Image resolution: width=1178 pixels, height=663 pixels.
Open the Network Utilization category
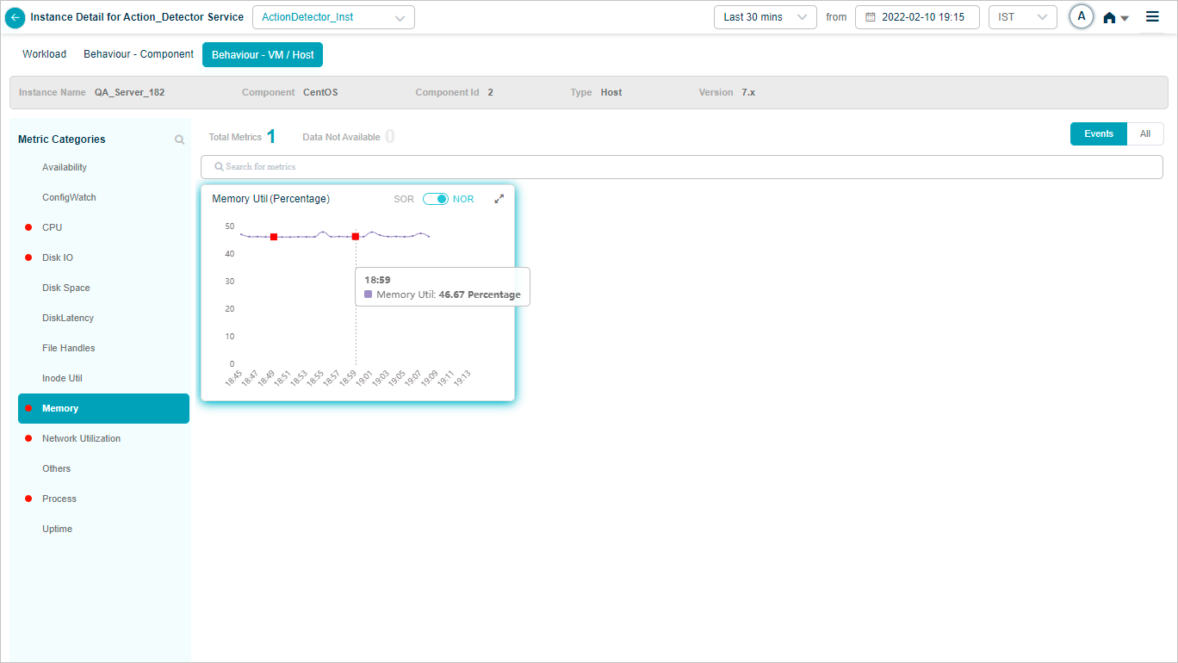[81, 438]
